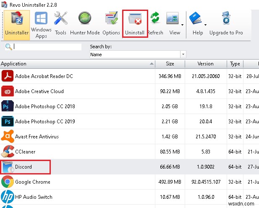Click CCleaner's 64-bit type cell

(x=235, y=152)
